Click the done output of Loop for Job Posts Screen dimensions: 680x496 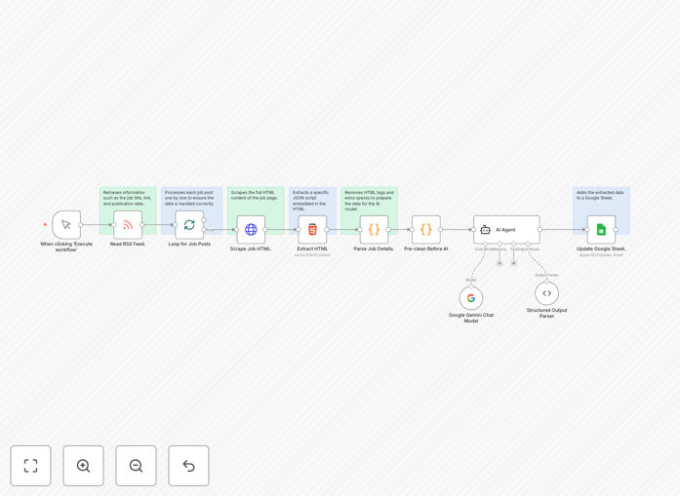tap(204, 220)
